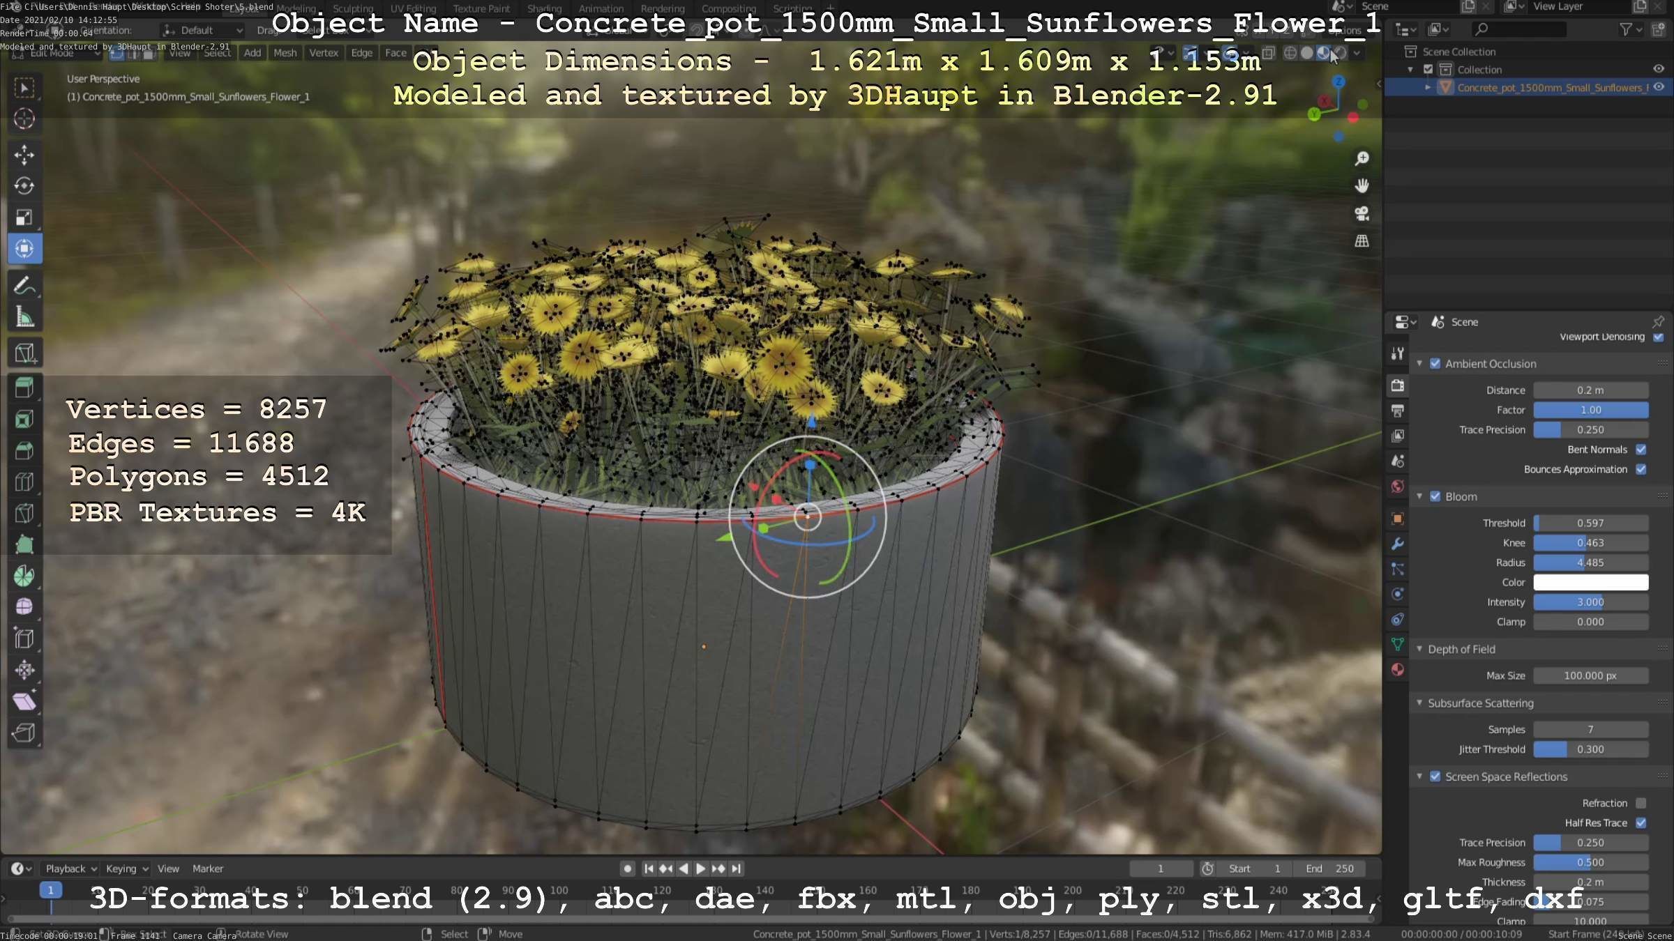Uncheck Bent Normals
The width and height of the screenshot is (1674, 941).
(x=1641, y=450)
